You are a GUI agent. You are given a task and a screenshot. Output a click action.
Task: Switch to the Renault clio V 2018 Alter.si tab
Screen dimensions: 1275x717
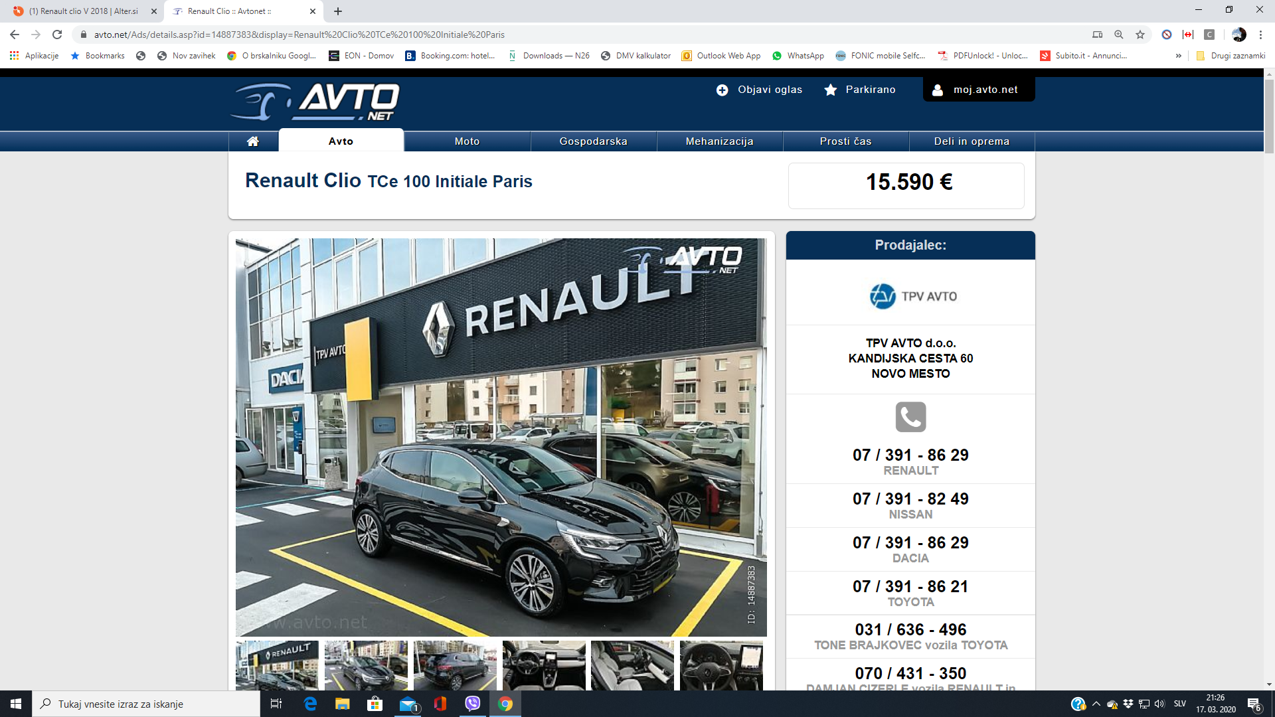(83, 11)
